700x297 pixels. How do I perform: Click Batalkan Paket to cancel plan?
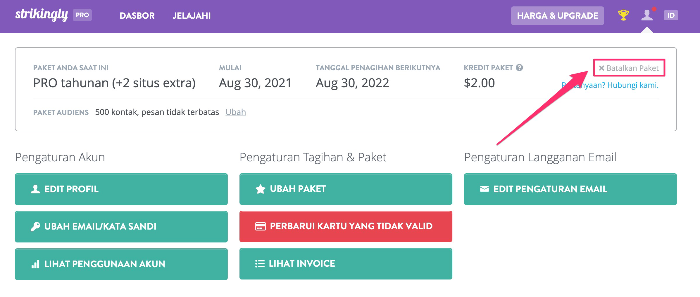pyautogui.click(x=629, y=68)
